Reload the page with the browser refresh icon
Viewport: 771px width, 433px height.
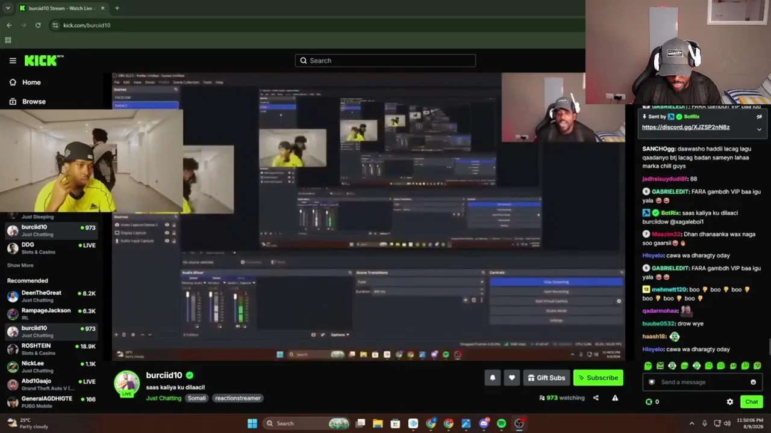click(x=38, y=25)
